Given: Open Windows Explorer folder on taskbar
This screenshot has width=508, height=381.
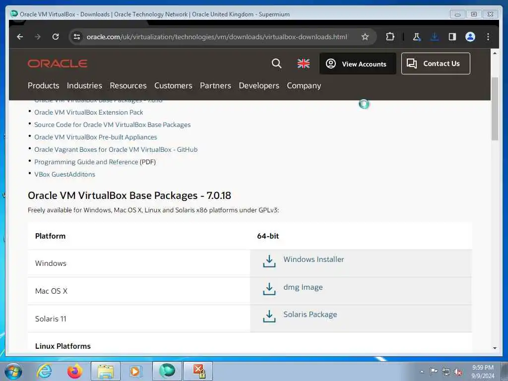Looking at the screenshot, I should click(x=106, y=371).
